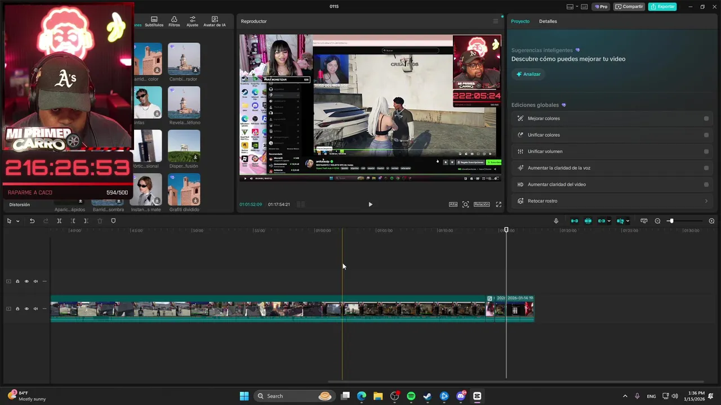The width and height of the screenshot is (721, 405).
Task: Mute the upper timeline track
Action: 35,281
